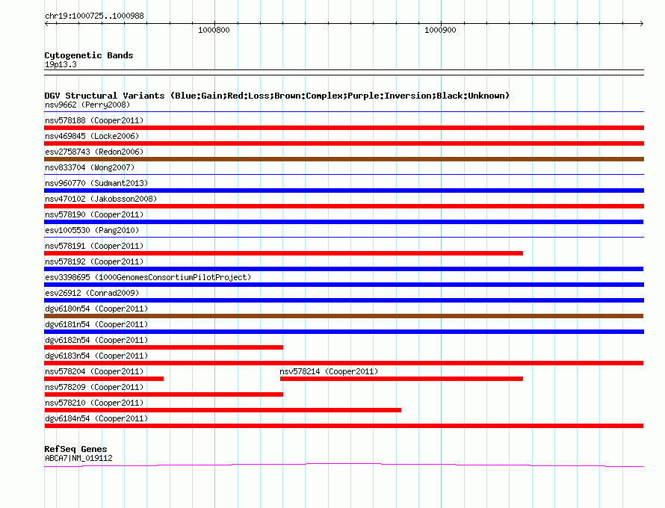Screen dimensions: 665x508
Task: Select the magenta ABCA7 gene line
Action: click(x=344, y=465)
